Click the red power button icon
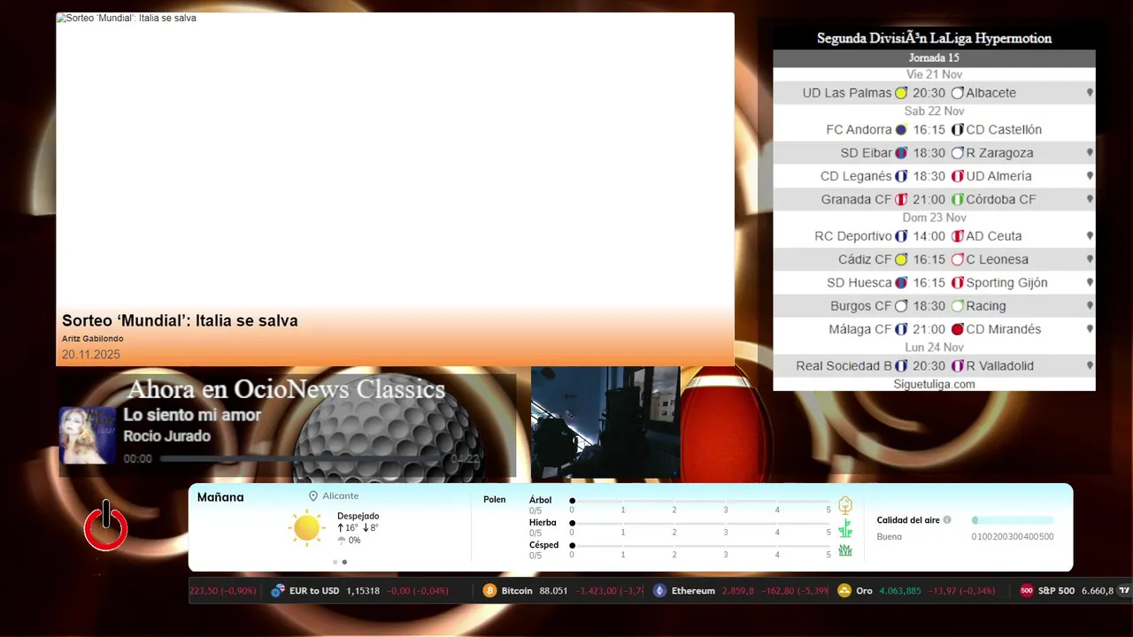 (x=106, y=526)
